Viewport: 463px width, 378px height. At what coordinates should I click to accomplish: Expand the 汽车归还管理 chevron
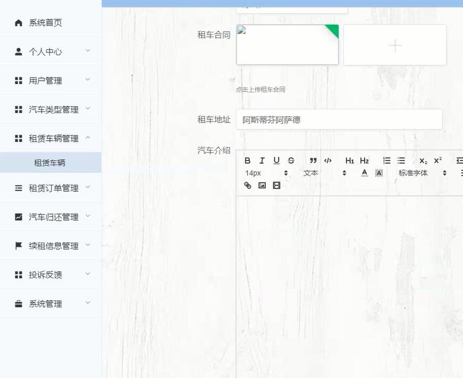pos(88,216)
